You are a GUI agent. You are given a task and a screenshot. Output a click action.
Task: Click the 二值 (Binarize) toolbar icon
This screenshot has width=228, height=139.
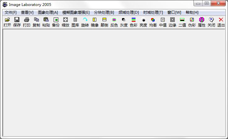182,20
